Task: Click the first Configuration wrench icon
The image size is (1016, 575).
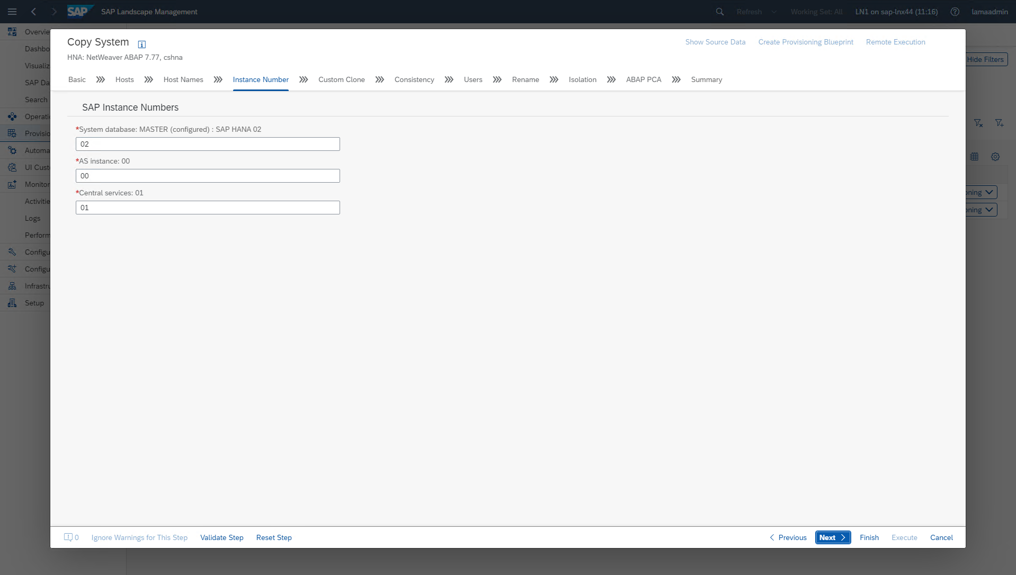Action: (x=12, y=252)
